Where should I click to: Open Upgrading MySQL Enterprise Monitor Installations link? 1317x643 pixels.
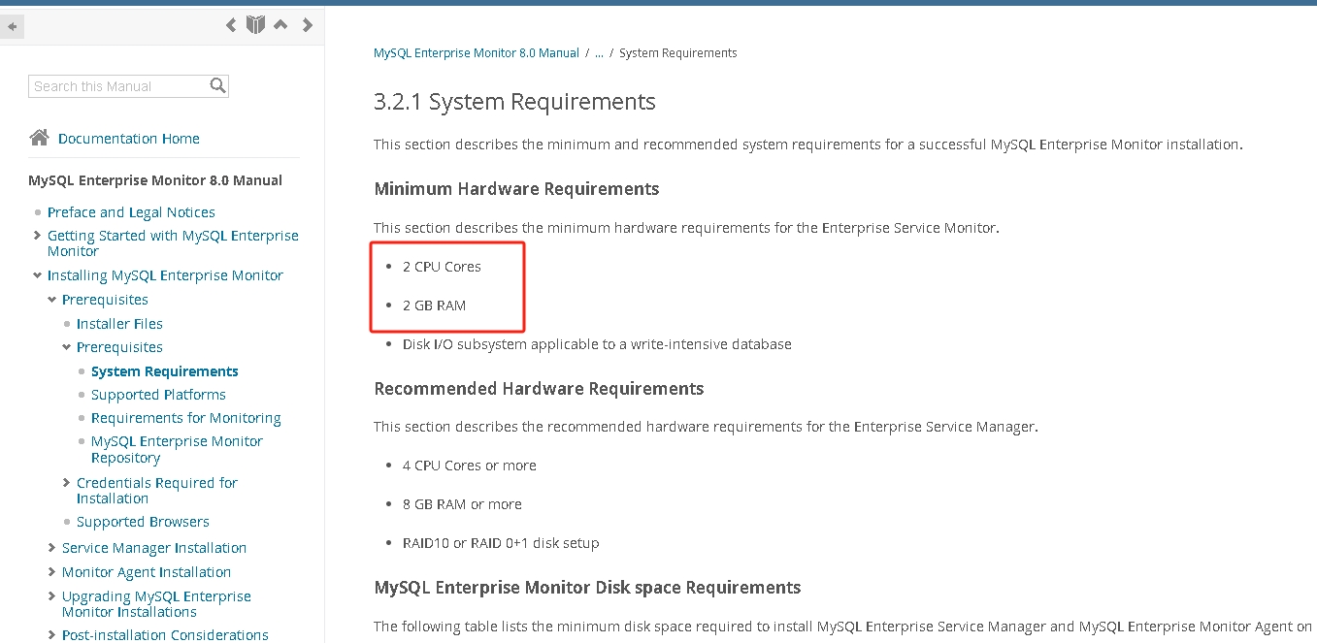[x=156, y=604]
